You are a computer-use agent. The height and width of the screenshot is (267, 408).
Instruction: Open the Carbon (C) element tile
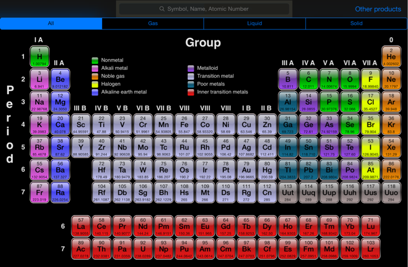pyautogui.click(x=308, y=79)
